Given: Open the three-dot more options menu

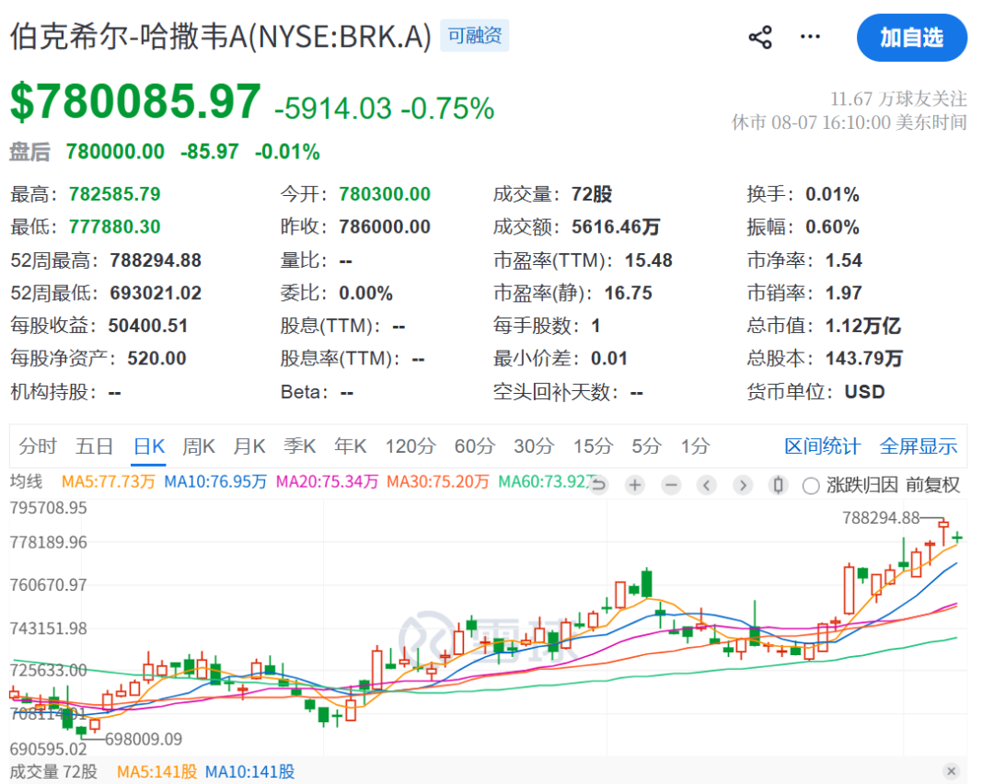Looking at the screenshot, I should [x=810, y=37].
